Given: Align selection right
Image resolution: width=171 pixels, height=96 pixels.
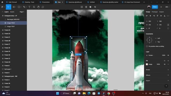Looking at the screenshot, I should point(154,16).
